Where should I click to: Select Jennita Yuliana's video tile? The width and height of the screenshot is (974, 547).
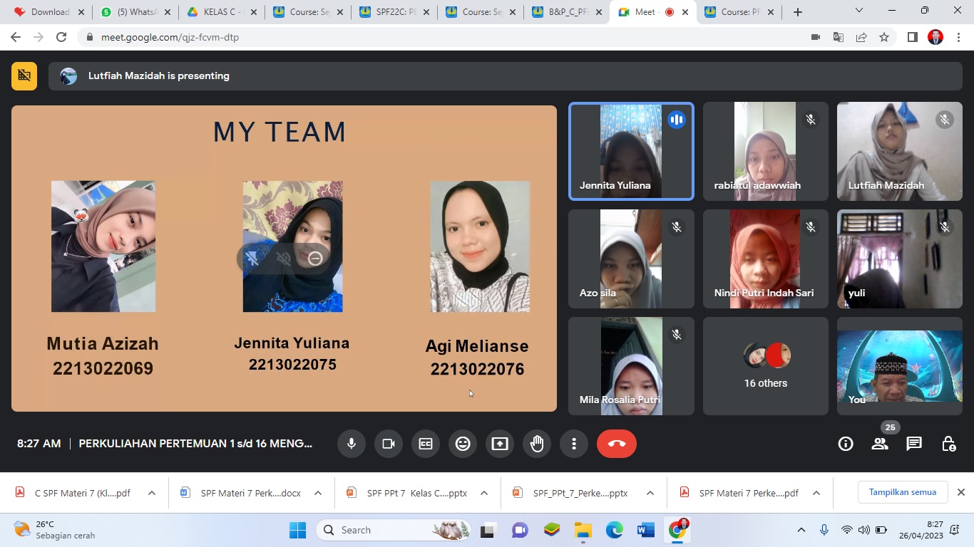tap(631, 151)
